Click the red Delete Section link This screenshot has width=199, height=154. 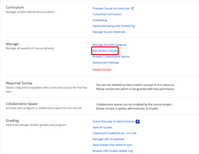coord(102,70)
